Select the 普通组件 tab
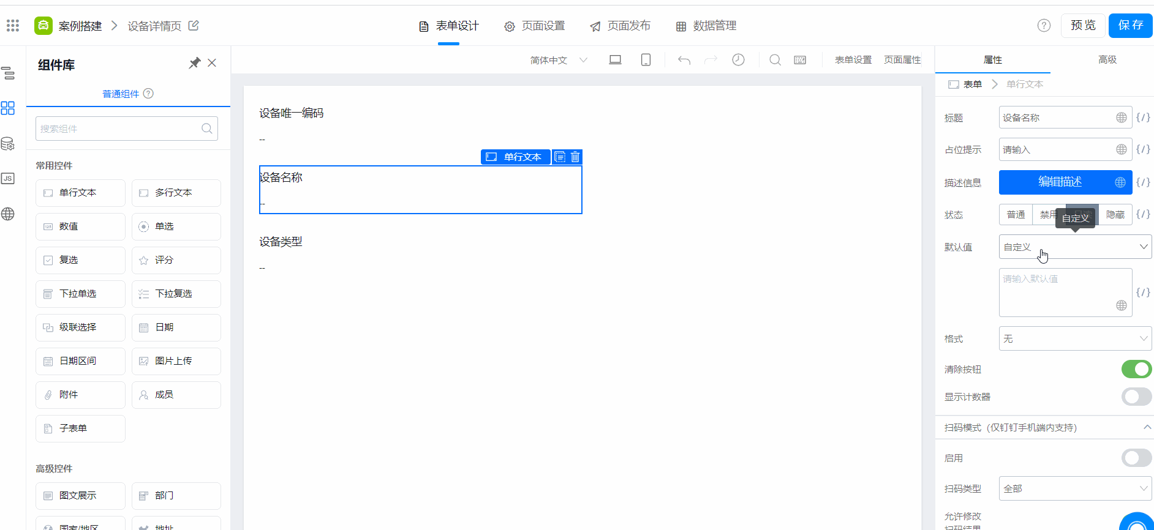Screen dimensions: 1154x530 tap(121, 94)
